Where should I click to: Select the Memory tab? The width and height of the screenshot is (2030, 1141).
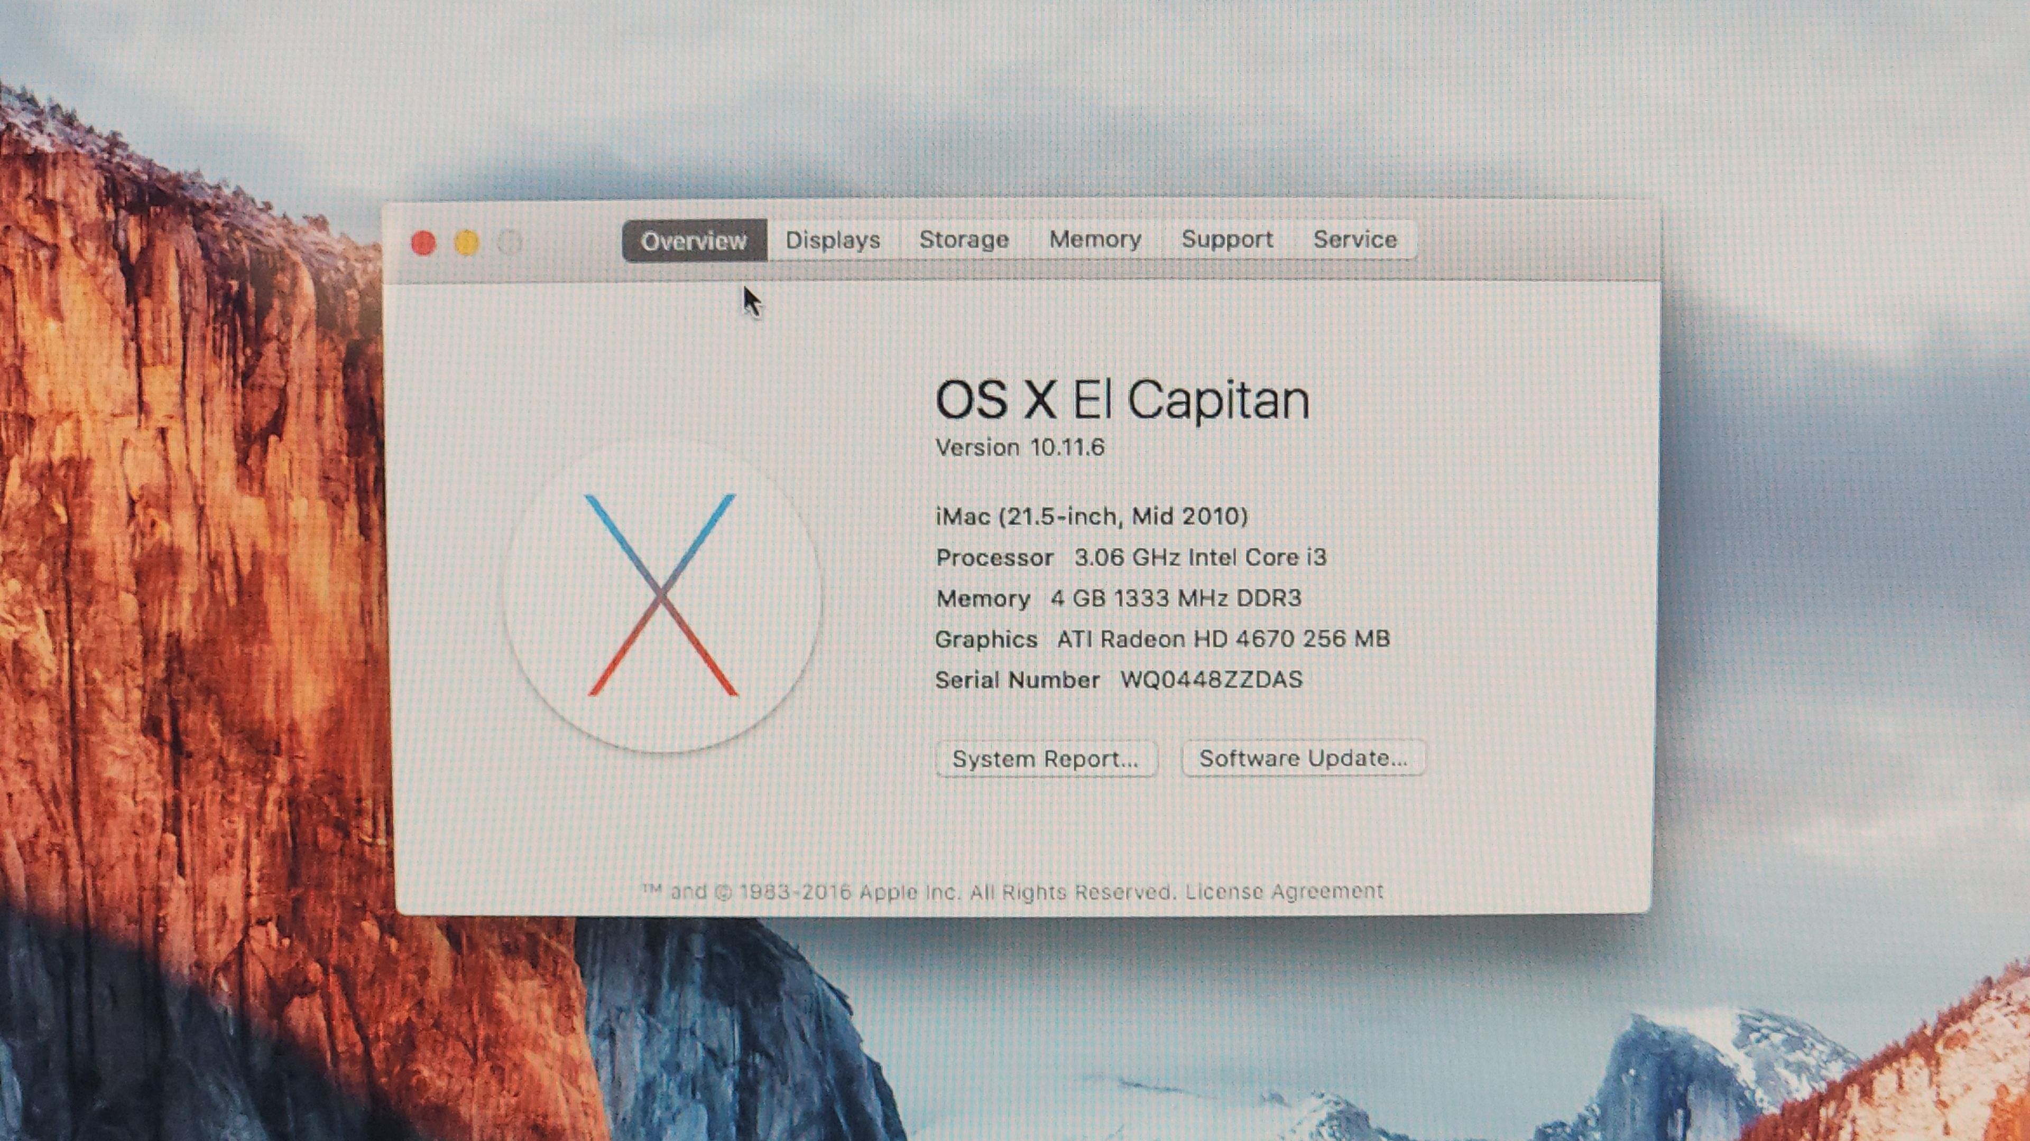[1095, 239]
